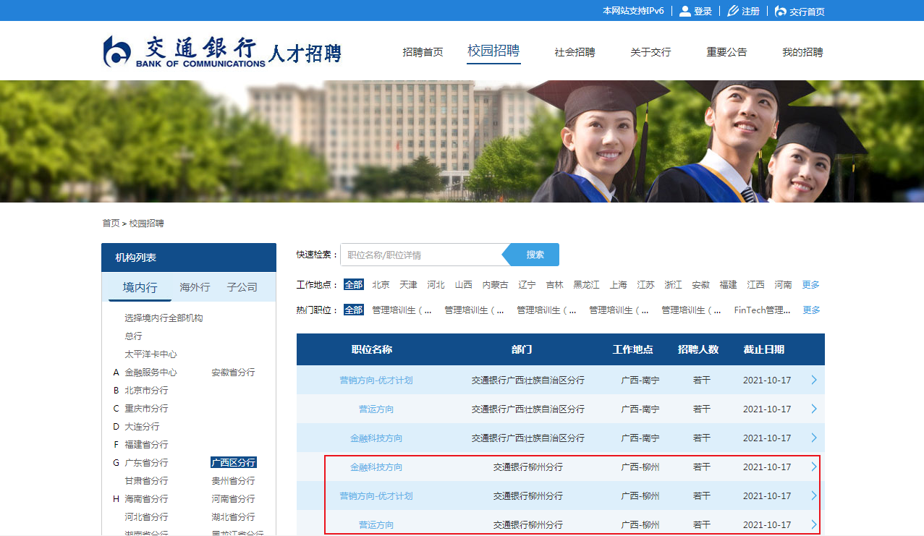
Task: Open arrow for 柳州分行 营运方向 row
Action: pos(814,524)
